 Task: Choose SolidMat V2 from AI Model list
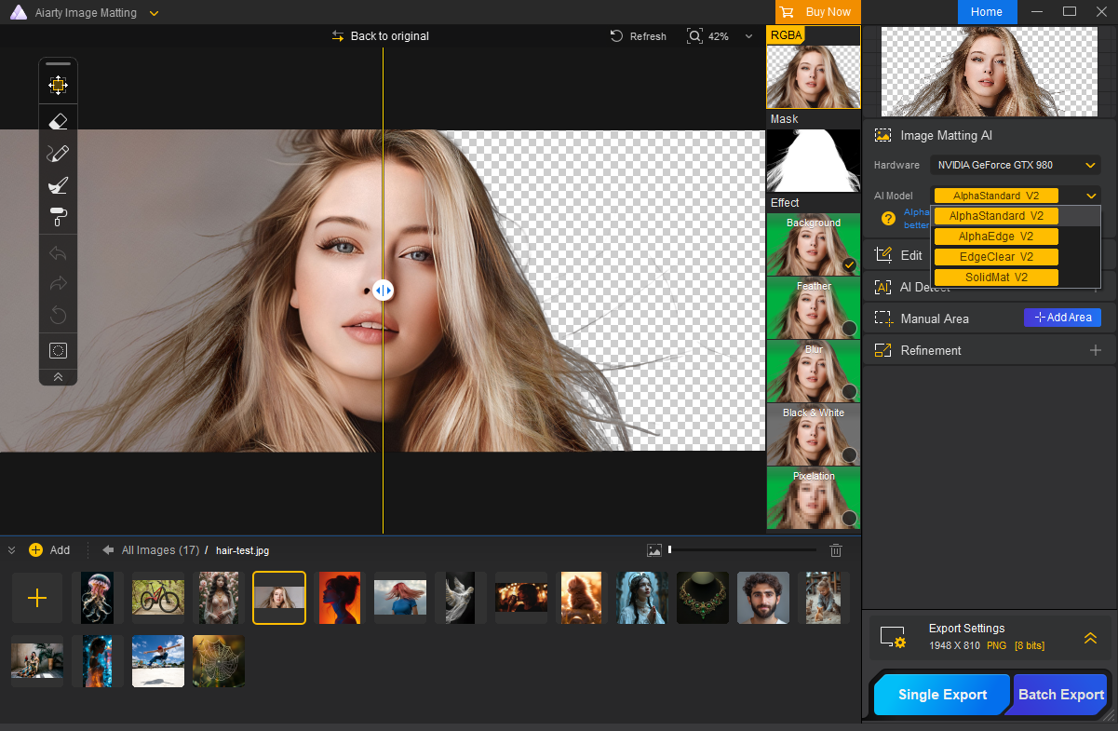point(996,278)
